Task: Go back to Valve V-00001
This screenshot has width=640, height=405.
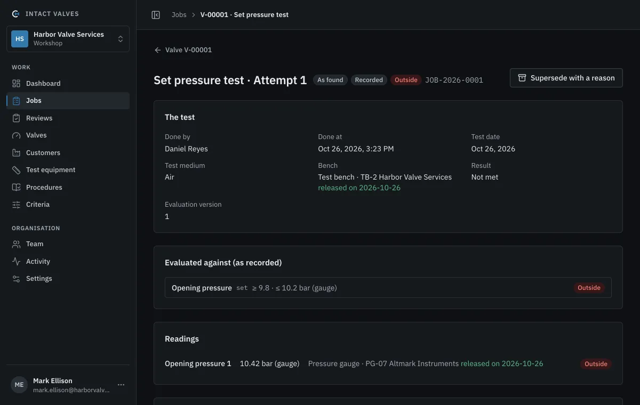Action: pos(183,50)
